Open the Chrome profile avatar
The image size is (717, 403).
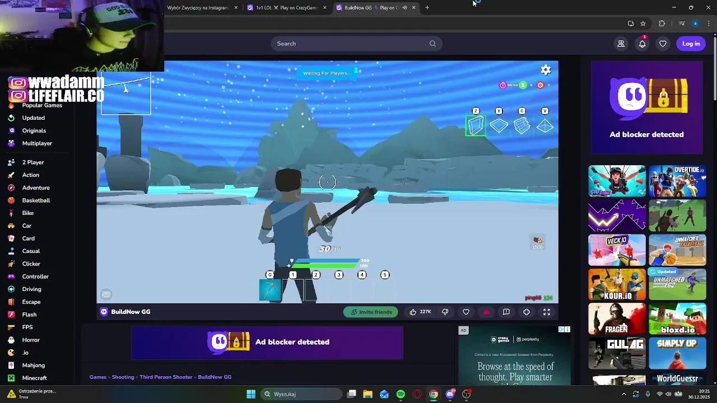tap(695, 24)
